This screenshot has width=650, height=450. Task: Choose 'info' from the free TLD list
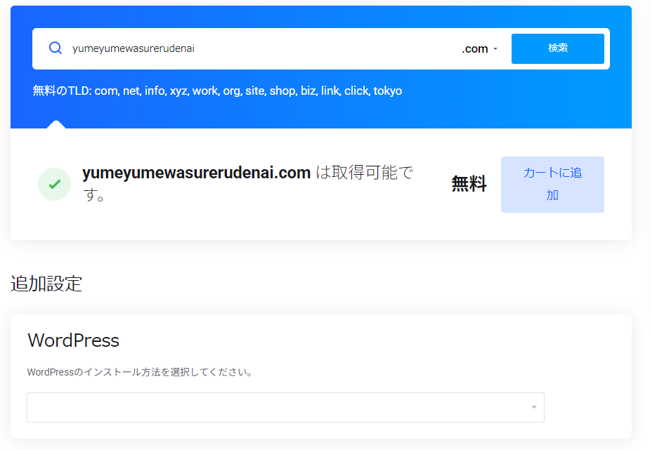pyautogui.click(x=155, y=91)
